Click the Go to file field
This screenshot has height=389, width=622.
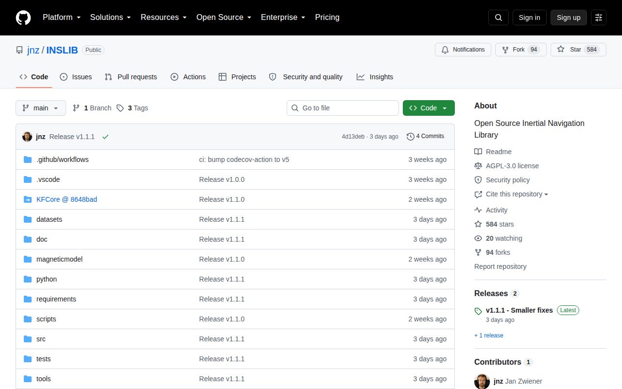(343, 108)
